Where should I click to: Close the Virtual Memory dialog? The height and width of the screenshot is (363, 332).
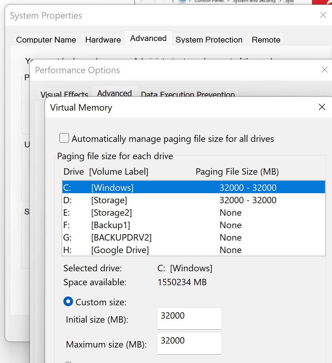pos(322,107)
